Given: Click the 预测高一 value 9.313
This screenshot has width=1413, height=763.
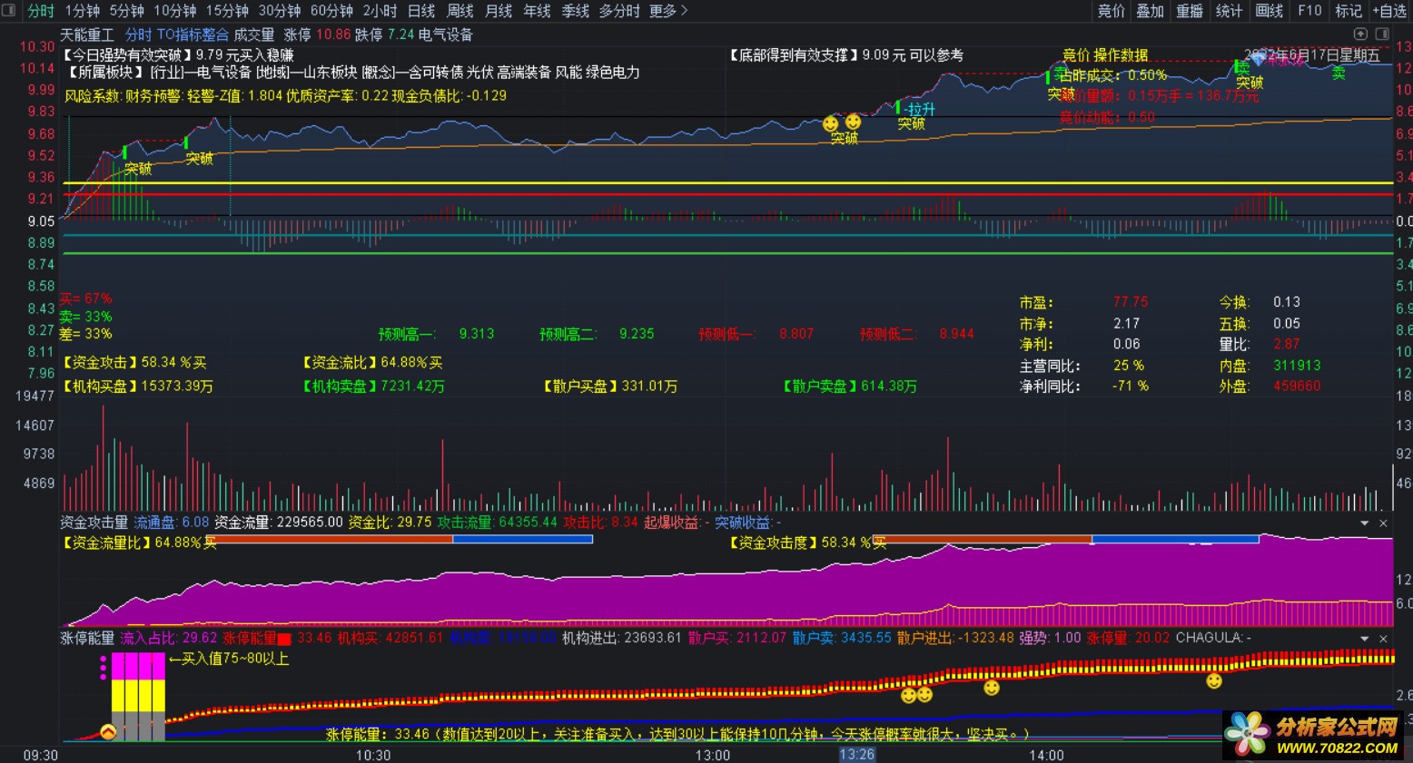Looking at the screenshot, I should coord(477,334).
